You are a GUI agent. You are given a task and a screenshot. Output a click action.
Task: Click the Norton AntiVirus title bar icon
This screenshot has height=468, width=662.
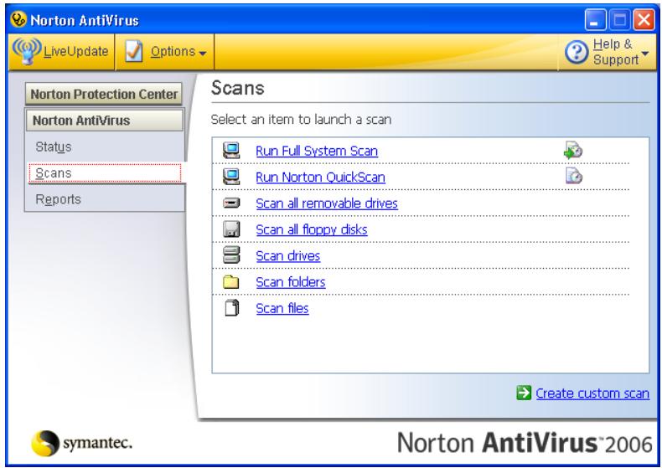pyautogui.click(x=18, y=20)
